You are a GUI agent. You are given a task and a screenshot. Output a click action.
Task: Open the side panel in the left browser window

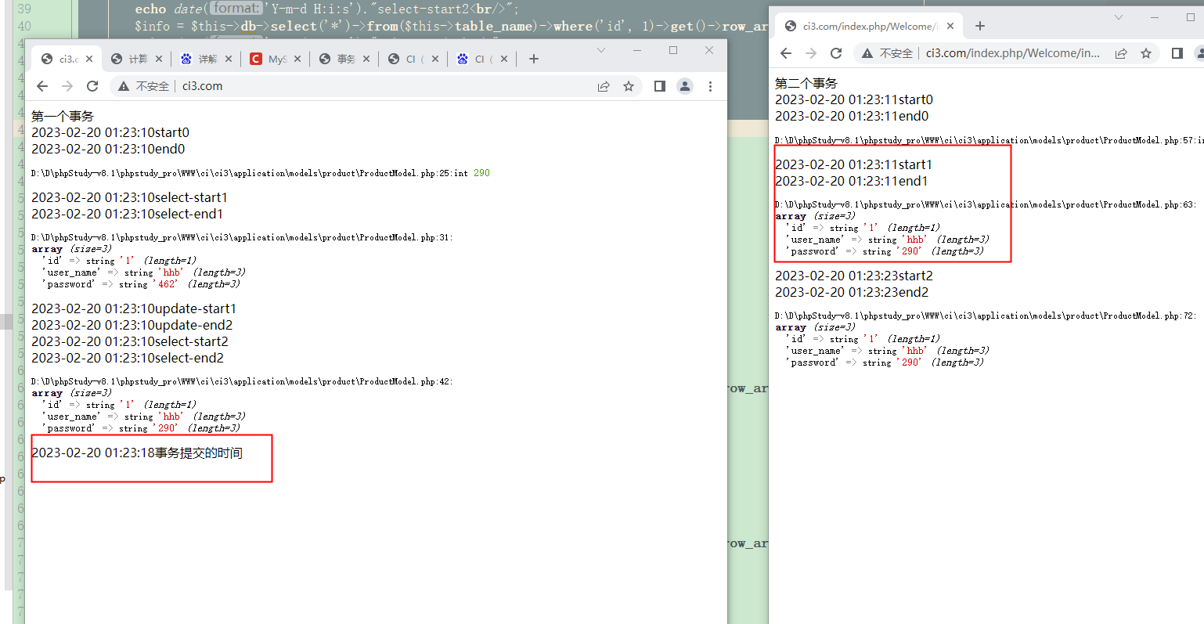tap(660, 86)
